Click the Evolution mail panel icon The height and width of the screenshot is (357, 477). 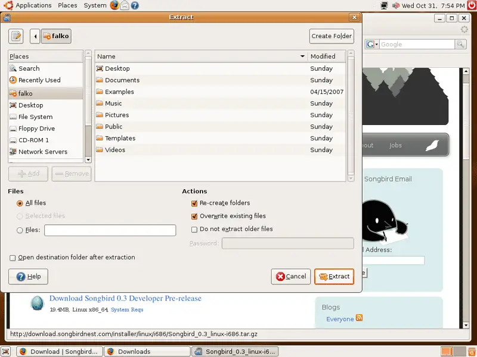pyautogui.click(x=125, y=5)
